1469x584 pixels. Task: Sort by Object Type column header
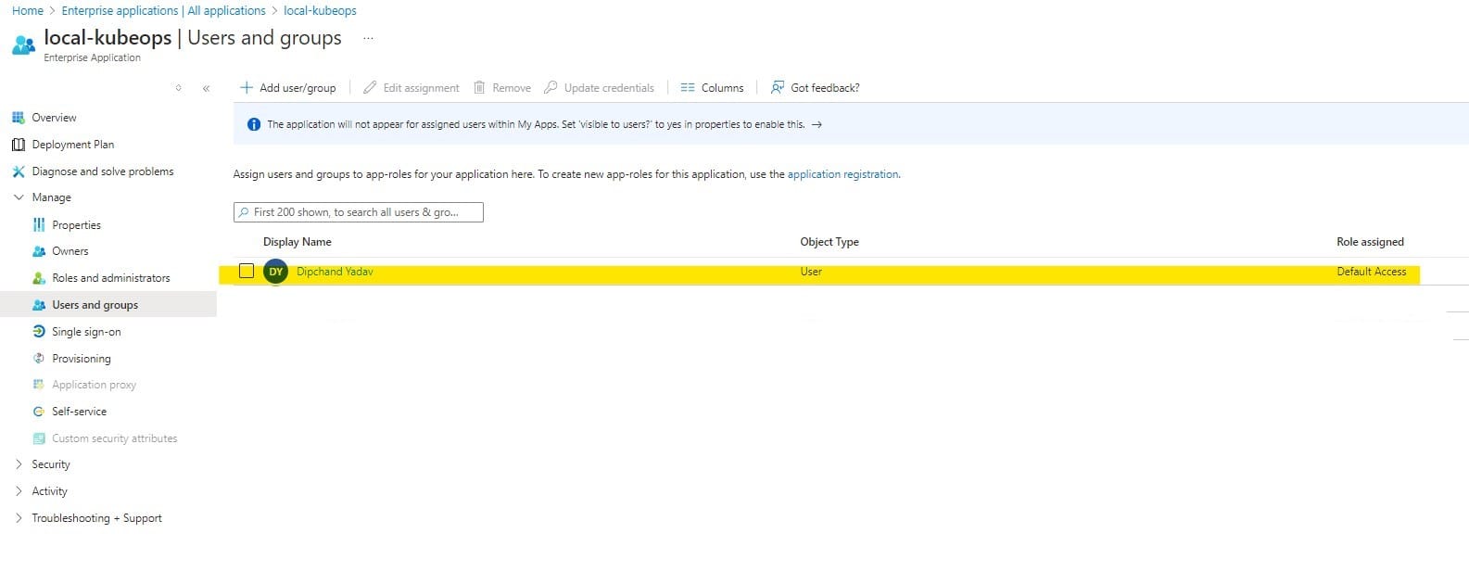pos(829,242)
